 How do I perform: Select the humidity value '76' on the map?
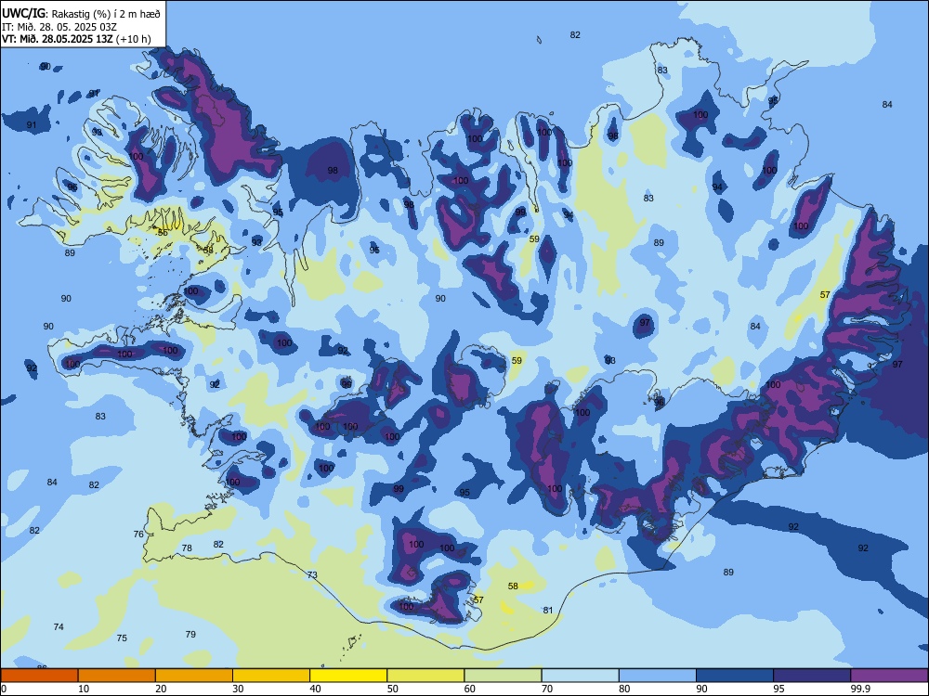138,534
